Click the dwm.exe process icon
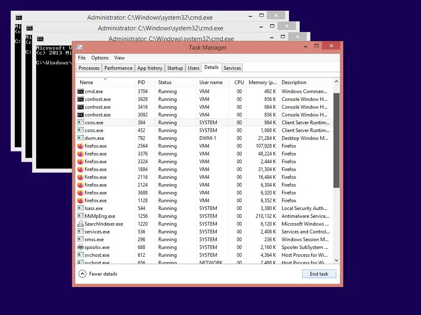Image resolution: width=421 pixels, height=315 pixels. click(x=80, y=138)
